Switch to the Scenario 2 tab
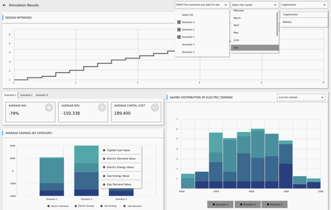 [26, 95]
